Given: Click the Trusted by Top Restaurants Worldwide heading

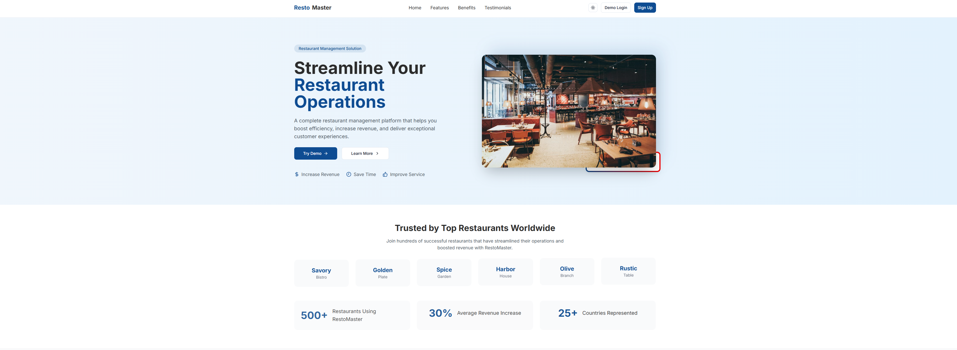Looking at the screenshot, I should tap(475, 228).
